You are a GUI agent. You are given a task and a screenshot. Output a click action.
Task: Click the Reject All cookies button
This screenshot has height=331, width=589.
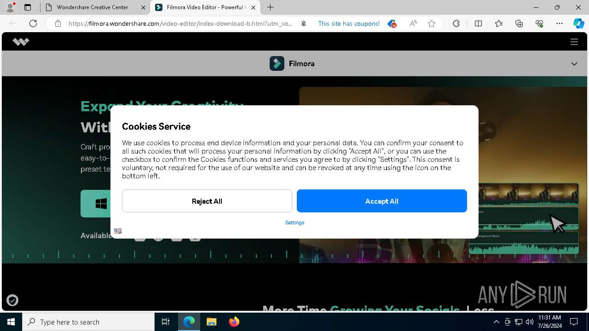(207, 201)
